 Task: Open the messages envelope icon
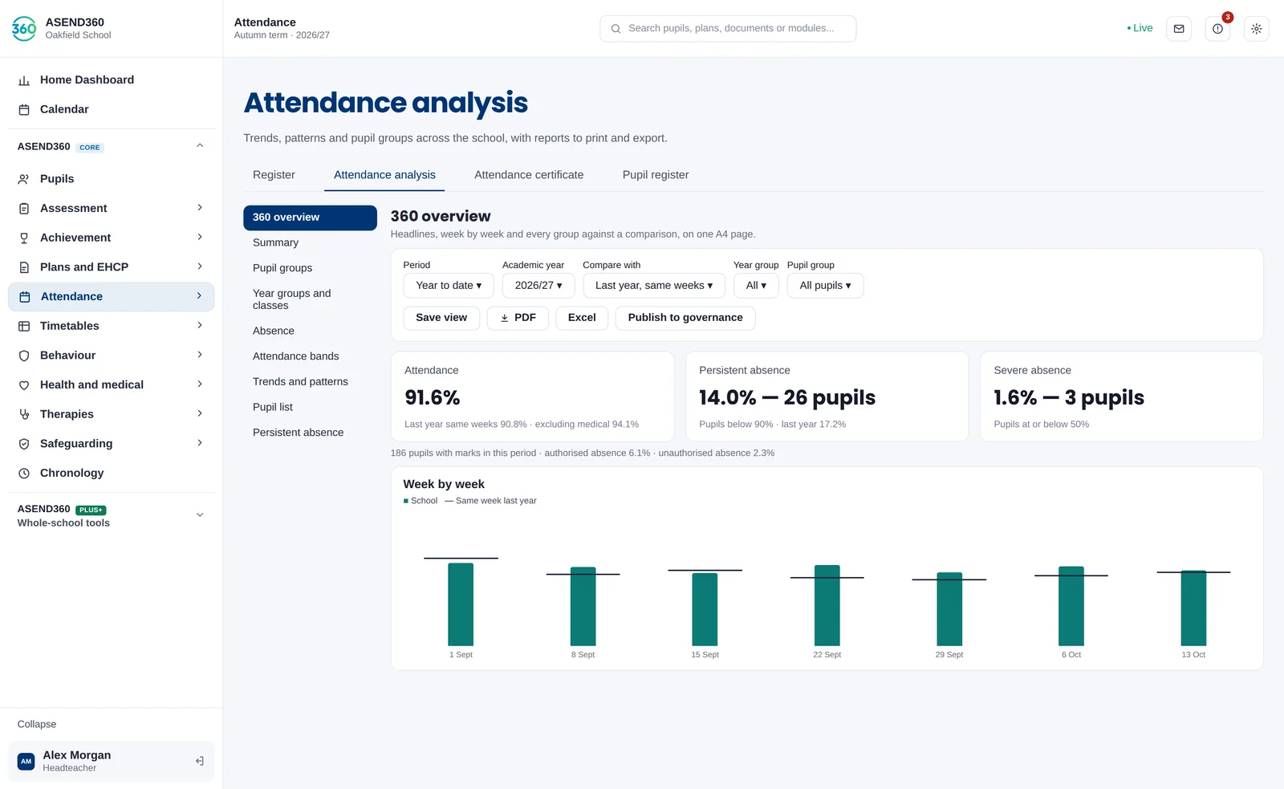click(1179, 29)
